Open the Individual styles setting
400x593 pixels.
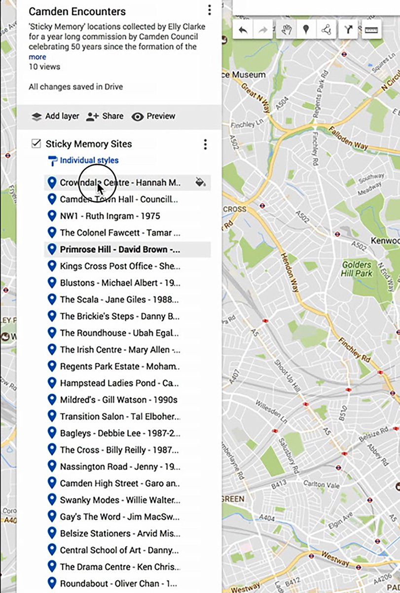tap(83, 160)
